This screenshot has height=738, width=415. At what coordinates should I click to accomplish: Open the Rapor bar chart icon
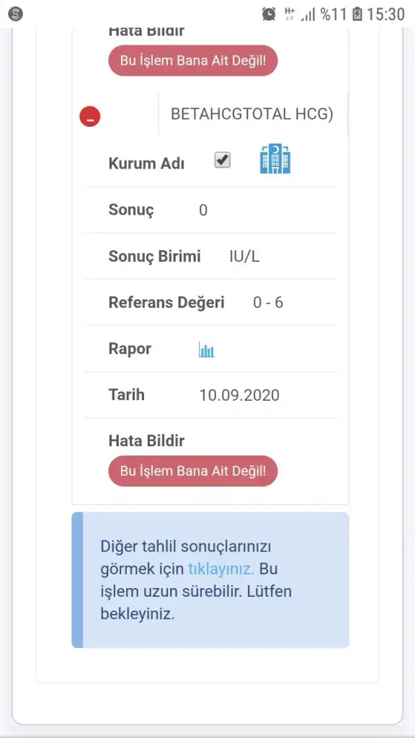[x=207, y=350]
